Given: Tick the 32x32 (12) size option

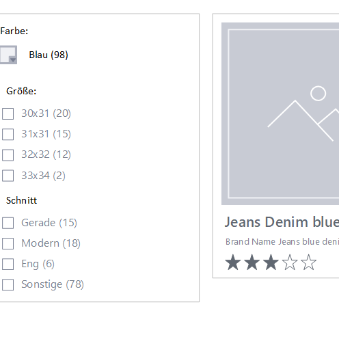Looking at the screenshot, I should [8, 155].
